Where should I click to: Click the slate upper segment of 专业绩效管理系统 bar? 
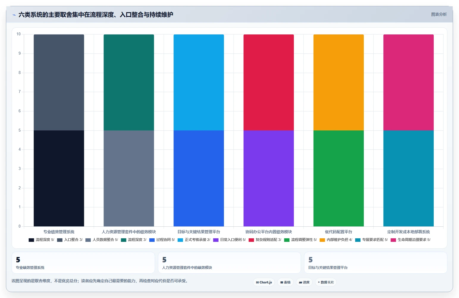59,82
